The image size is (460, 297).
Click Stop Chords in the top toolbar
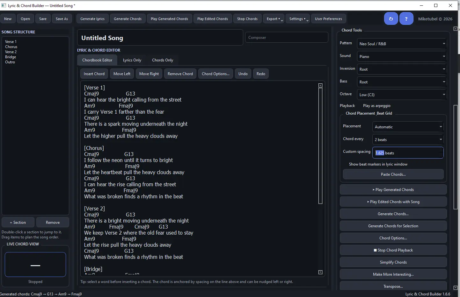pyautogui.click(x=247, y=19)
